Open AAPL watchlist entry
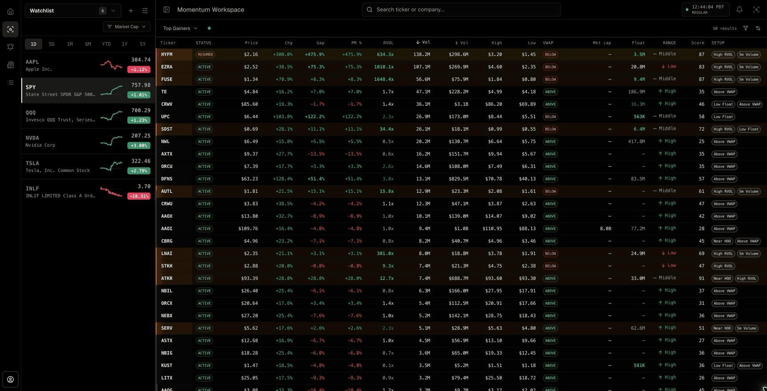This screenshot has height=391, width=767. (x=88, y=65)
